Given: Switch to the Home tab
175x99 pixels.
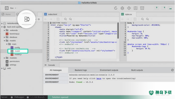Looking at the screenshot, I should (8, 14).
